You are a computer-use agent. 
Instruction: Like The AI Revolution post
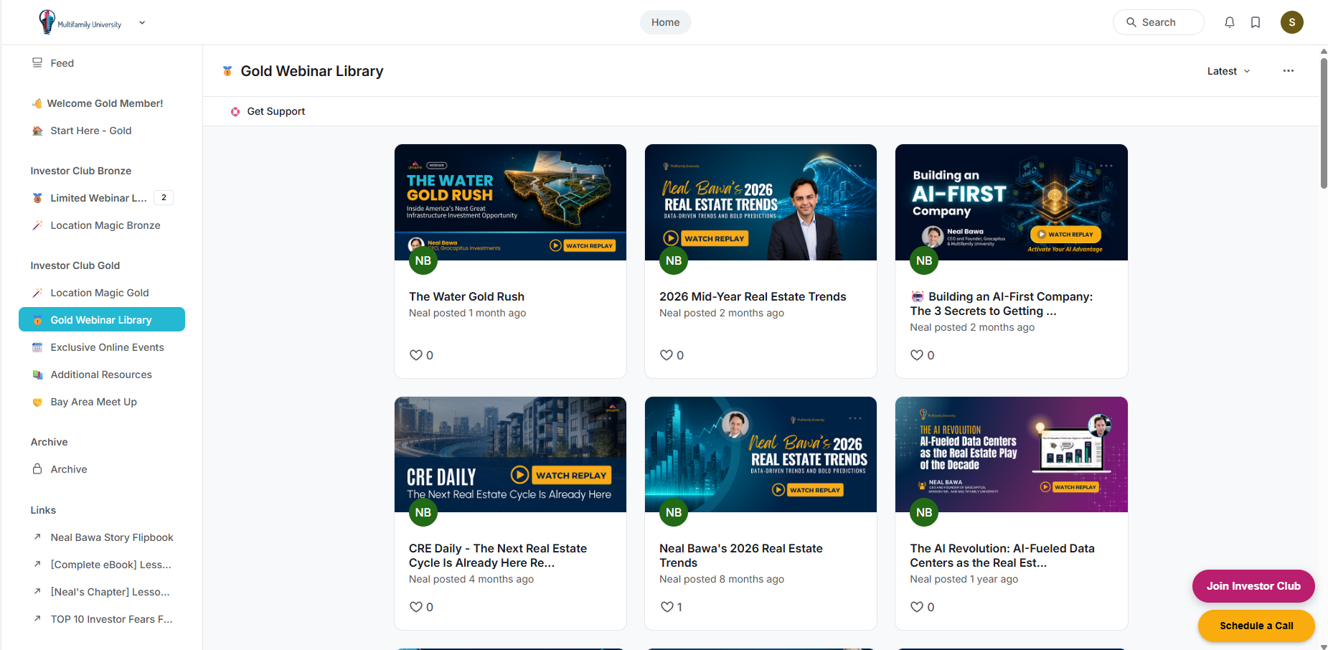pyautogui.click(x=916, y=607)
